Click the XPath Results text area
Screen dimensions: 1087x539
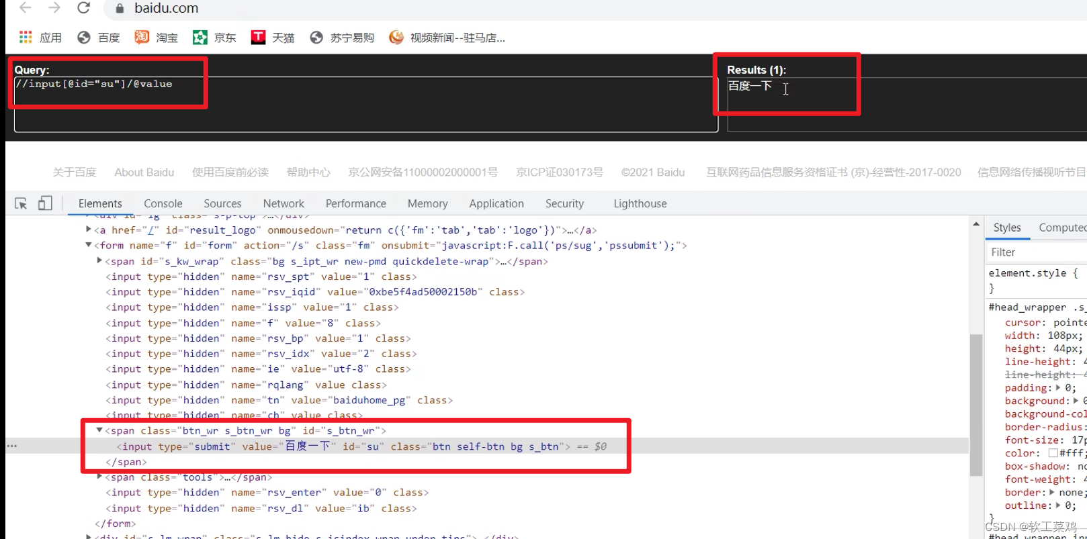click(x=907, y=104)
